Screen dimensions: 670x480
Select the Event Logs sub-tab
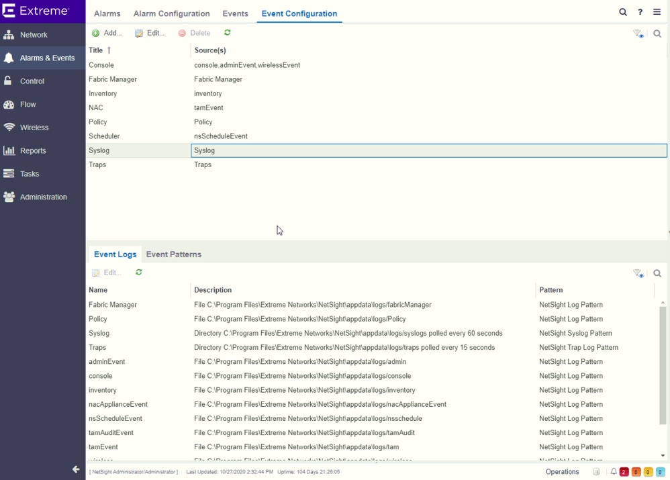point(115,254)
